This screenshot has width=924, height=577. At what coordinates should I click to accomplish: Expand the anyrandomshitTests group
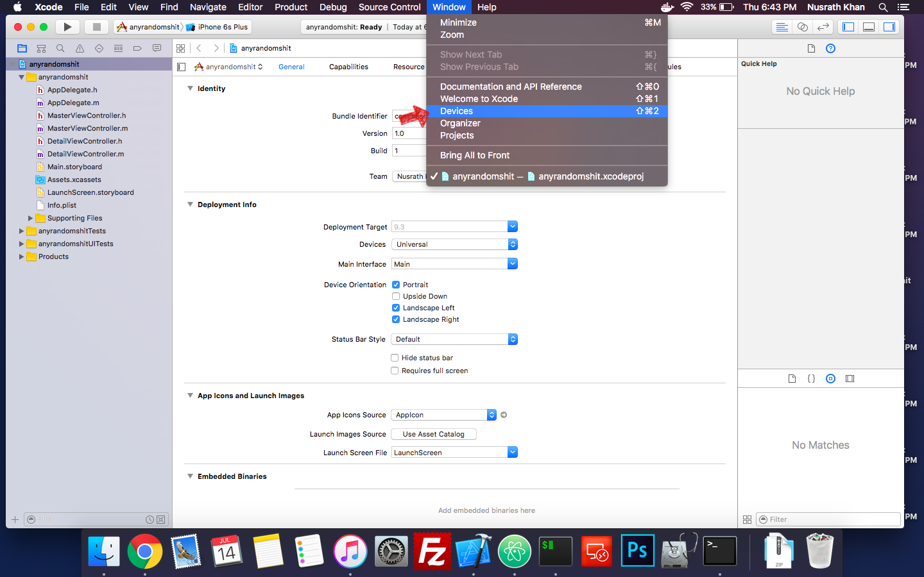pyautogui.click(x=21, y=231)
